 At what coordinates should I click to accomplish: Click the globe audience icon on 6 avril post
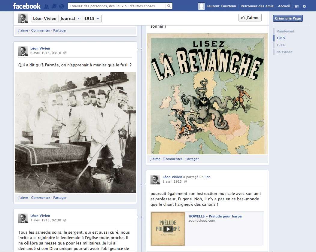65,53
